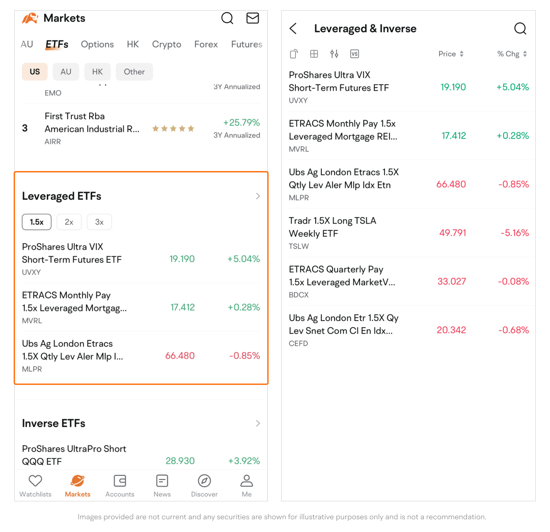Select the HK region button
Image resolution: width=550 pixels, height=532 pixels.
pos(97,72)
